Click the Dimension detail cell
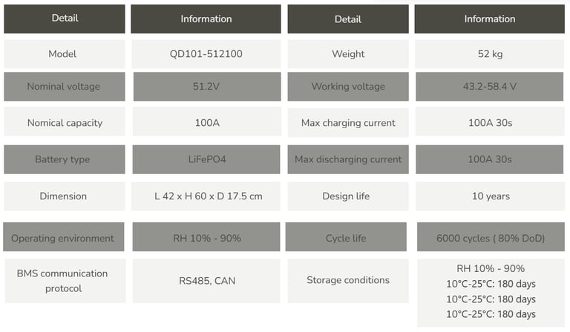Image resolution: width=570 pixels, height=332 pixels. tap(65, 196)
